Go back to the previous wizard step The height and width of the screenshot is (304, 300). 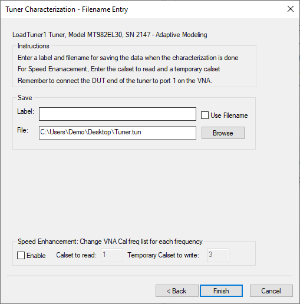[177, 291]
